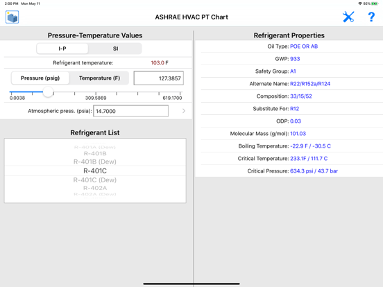Open the wrench and screwdriver tools icon
Image resolution: width=383 pixels, height=287 pixels.
(x=348, y=17)
